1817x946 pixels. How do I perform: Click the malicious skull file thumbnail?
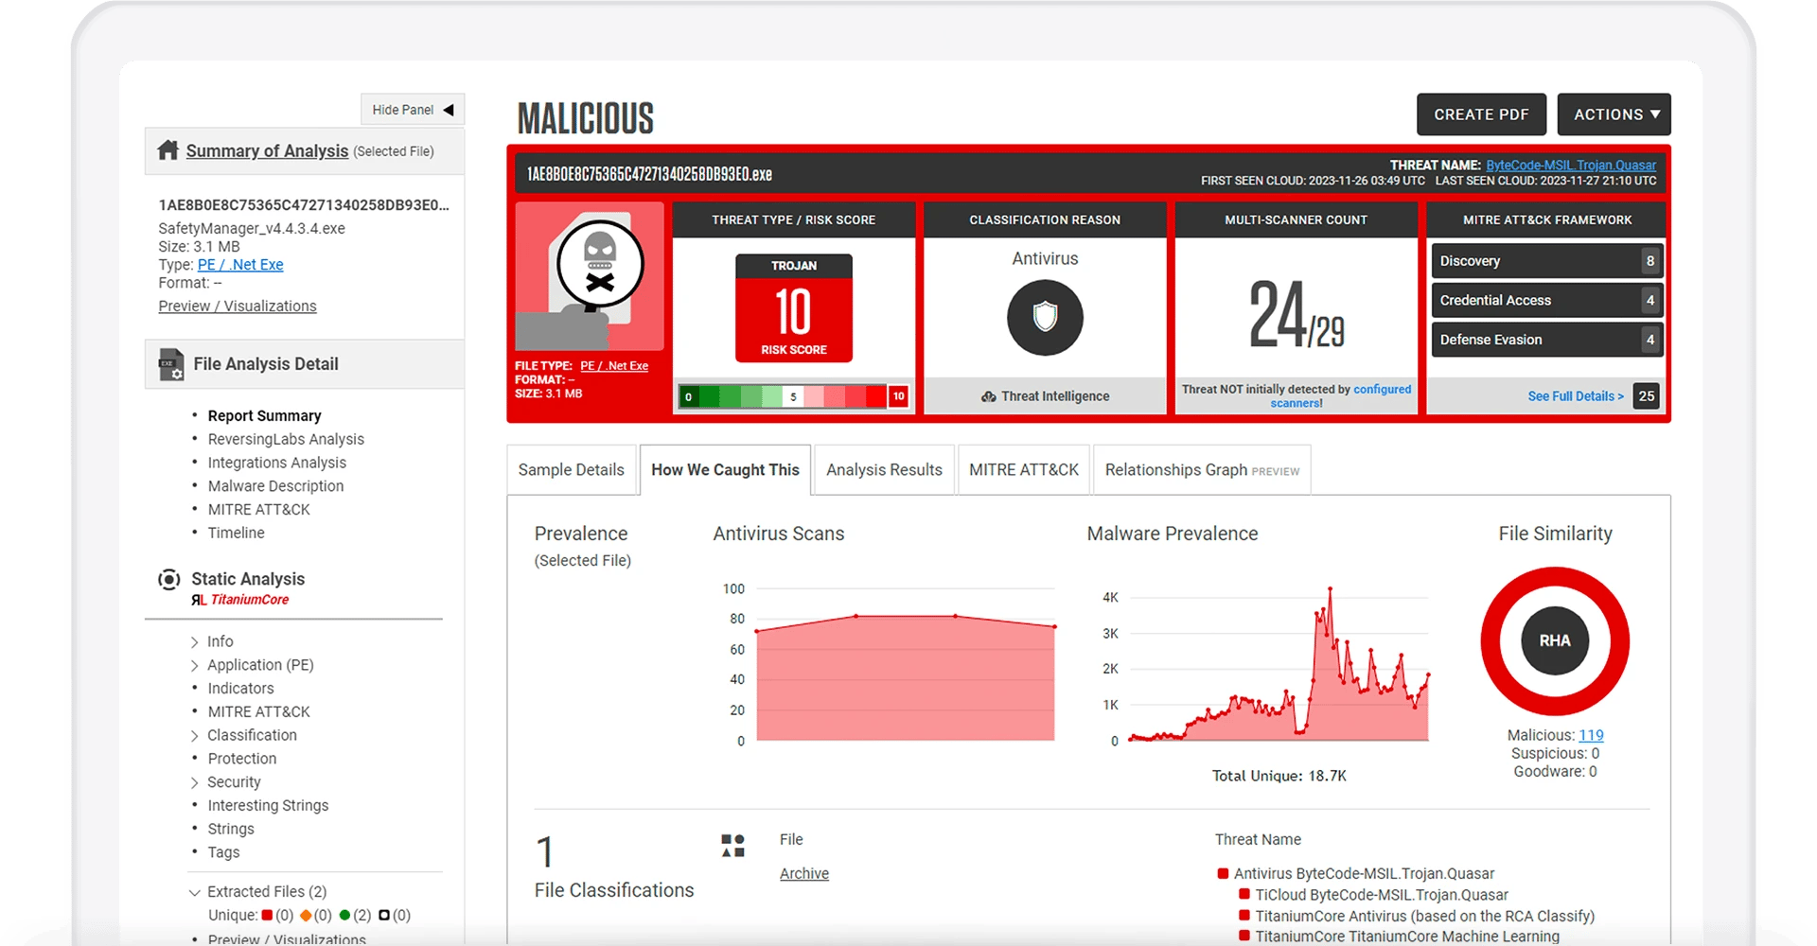(590, 276)
